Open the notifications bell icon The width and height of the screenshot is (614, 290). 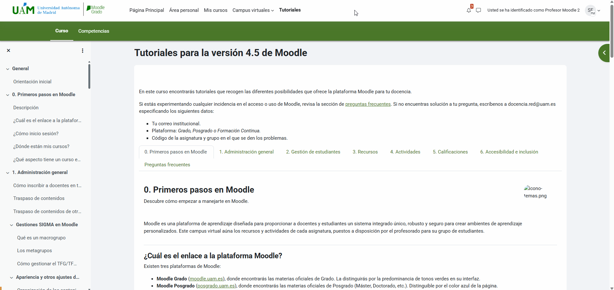point(469,10)
